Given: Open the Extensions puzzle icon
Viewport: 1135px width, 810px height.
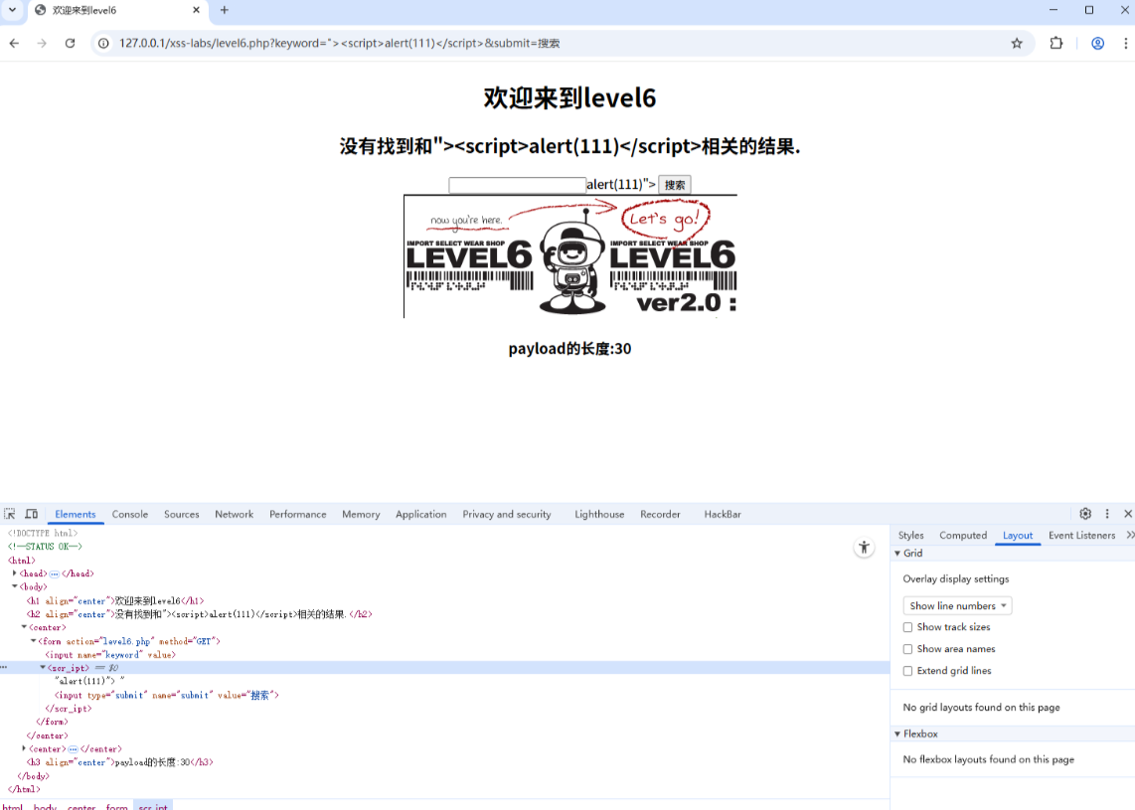Looking at the screenshot, I should [1056, 44].
